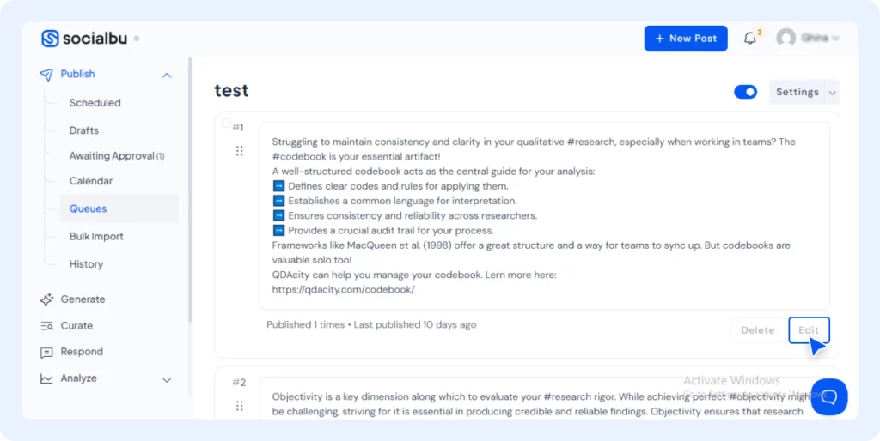Screen dimensions: 880x441
Task: Collapse the Publish section chevron
Action: (x=167, y=76)
